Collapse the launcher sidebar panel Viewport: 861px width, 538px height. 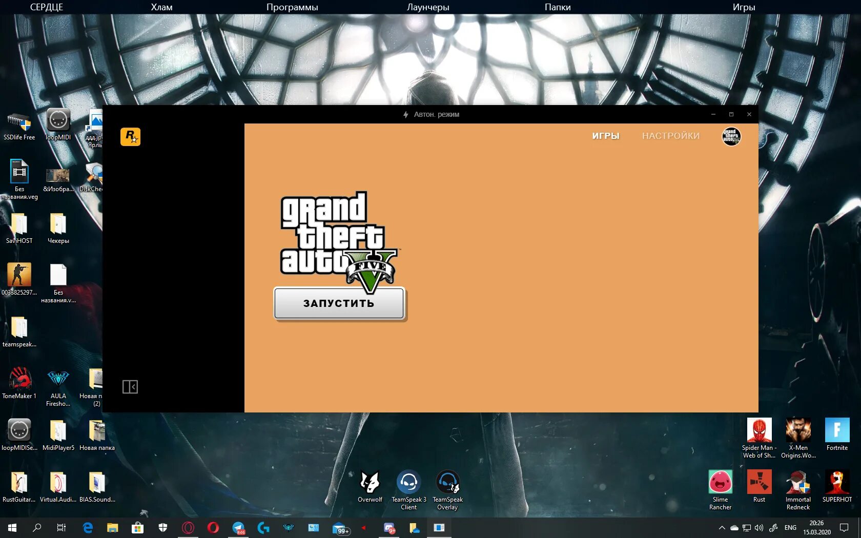click(130, 386)
